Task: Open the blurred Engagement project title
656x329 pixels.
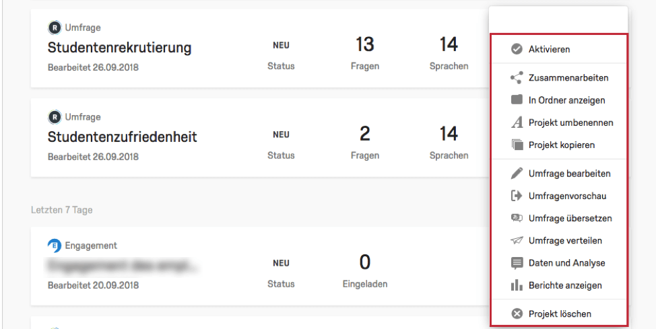Action: 122,266
